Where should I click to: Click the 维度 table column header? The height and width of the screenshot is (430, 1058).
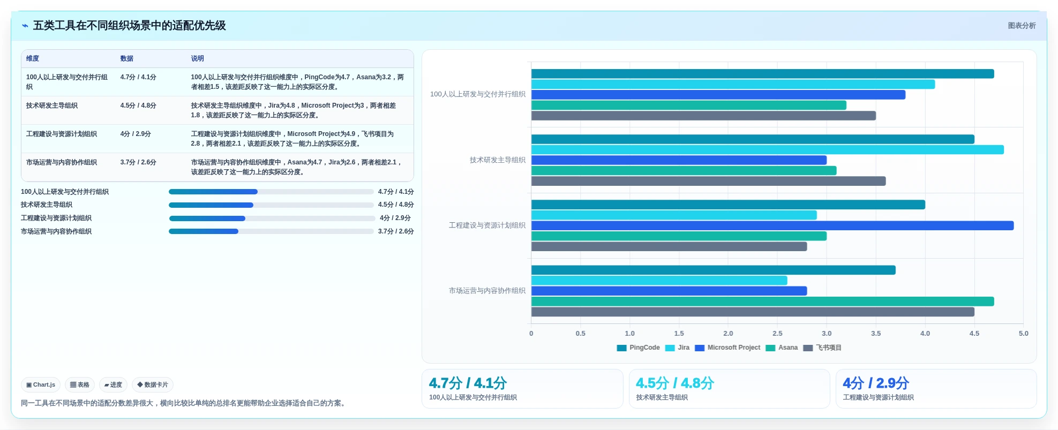tap(33, 58)
